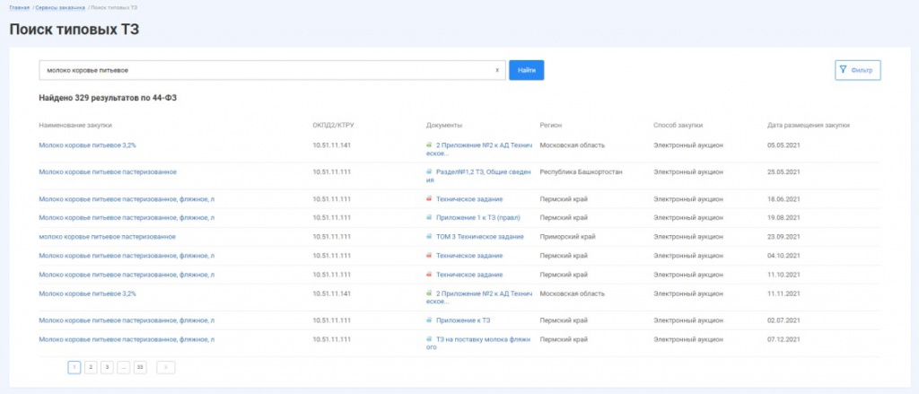
Task: Open молоко коровье питьевое пастеризованное Приморский край result
Action: coord(108,237)
